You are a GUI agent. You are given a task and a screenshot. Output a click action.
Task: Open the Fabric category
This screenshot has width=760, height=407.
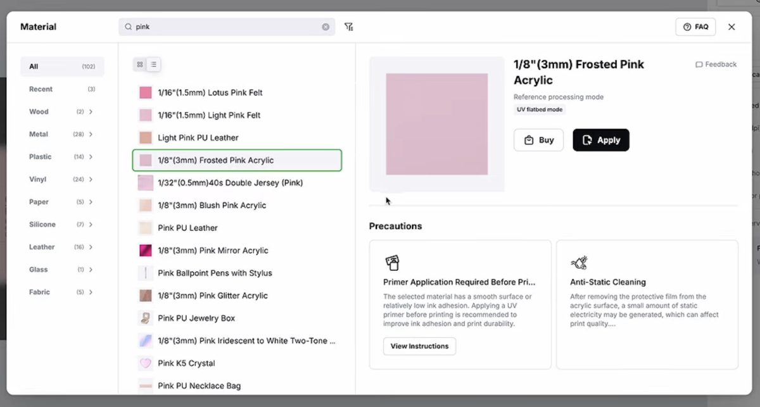(x=62, y=292)
